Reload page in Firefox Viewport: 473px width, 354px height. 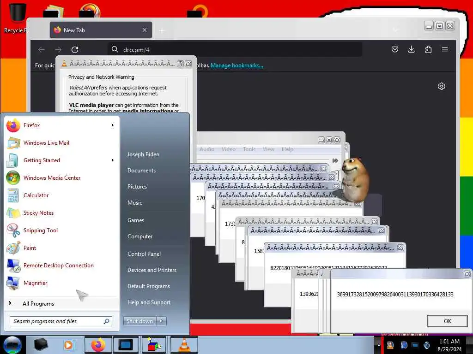(x=75, y=50)
